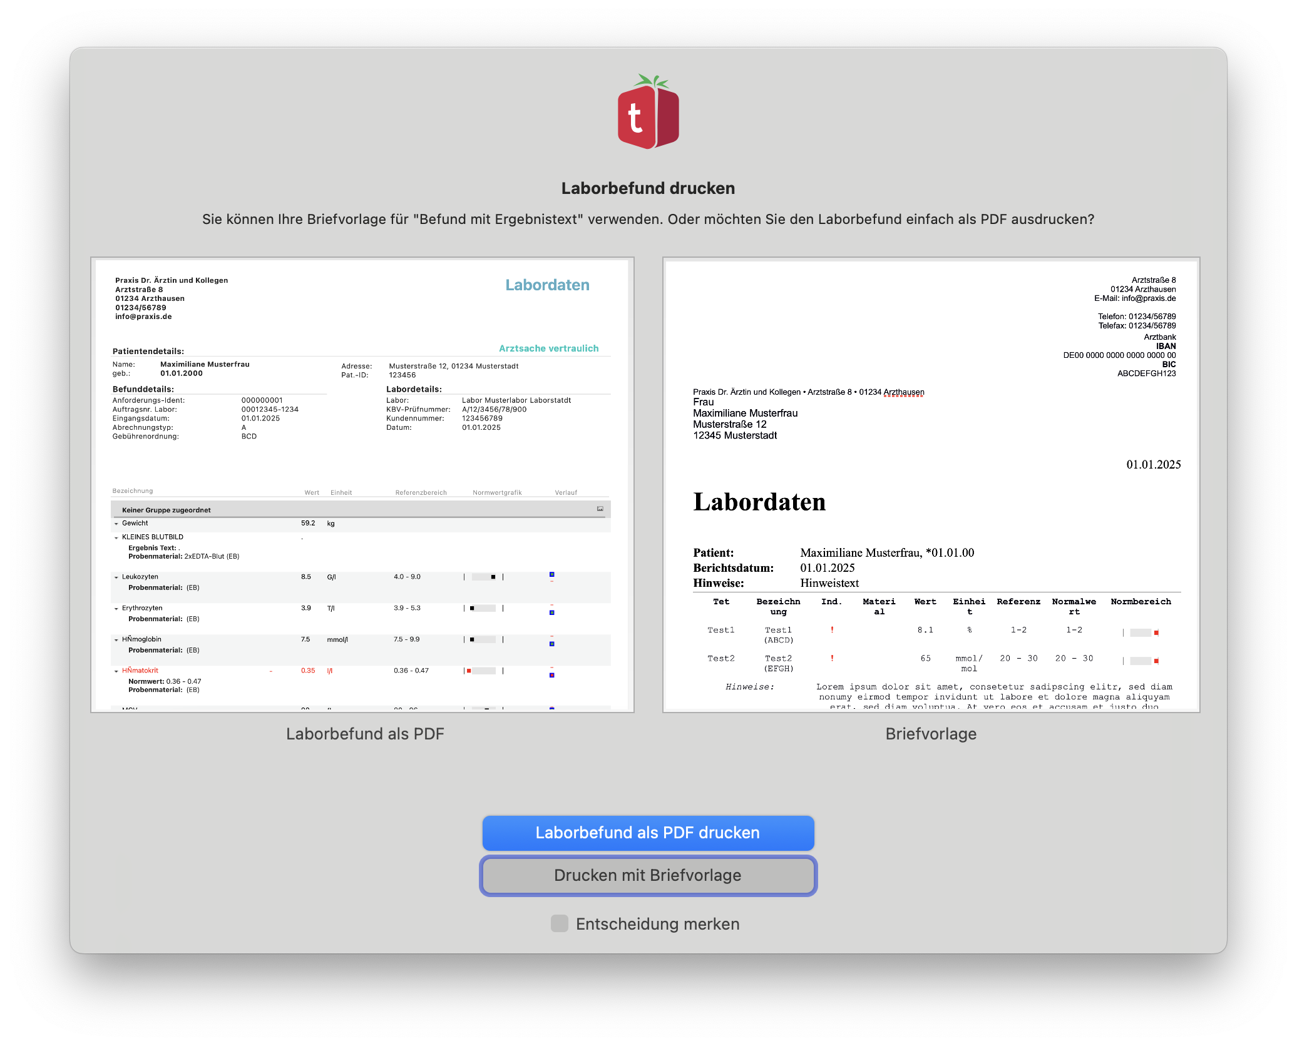1297x1046 pixels.
Task: Select the Laborbefund als PDF preview thumbnail
Action: [x=362, y=485]
